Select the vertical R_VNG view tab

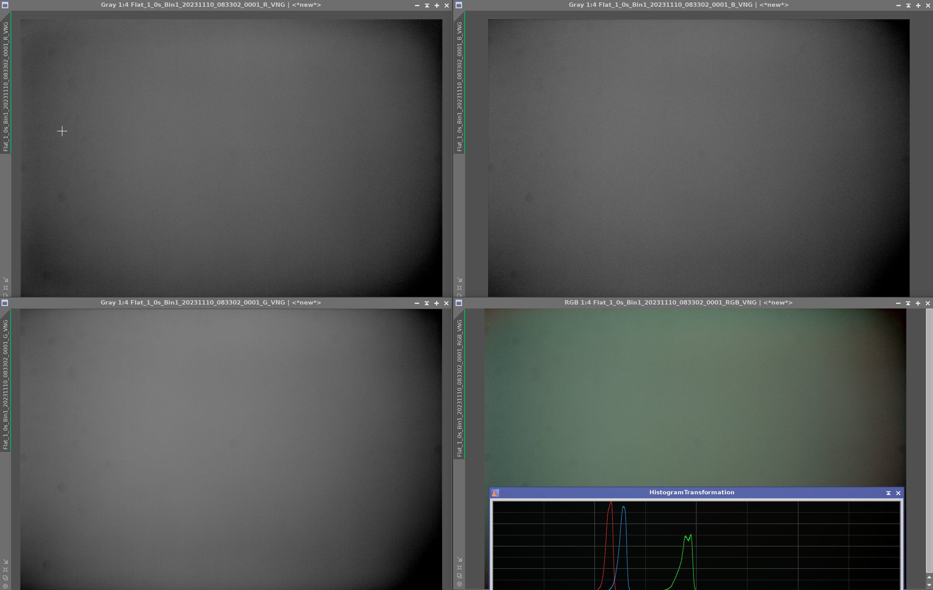click(x=6, y=86)
